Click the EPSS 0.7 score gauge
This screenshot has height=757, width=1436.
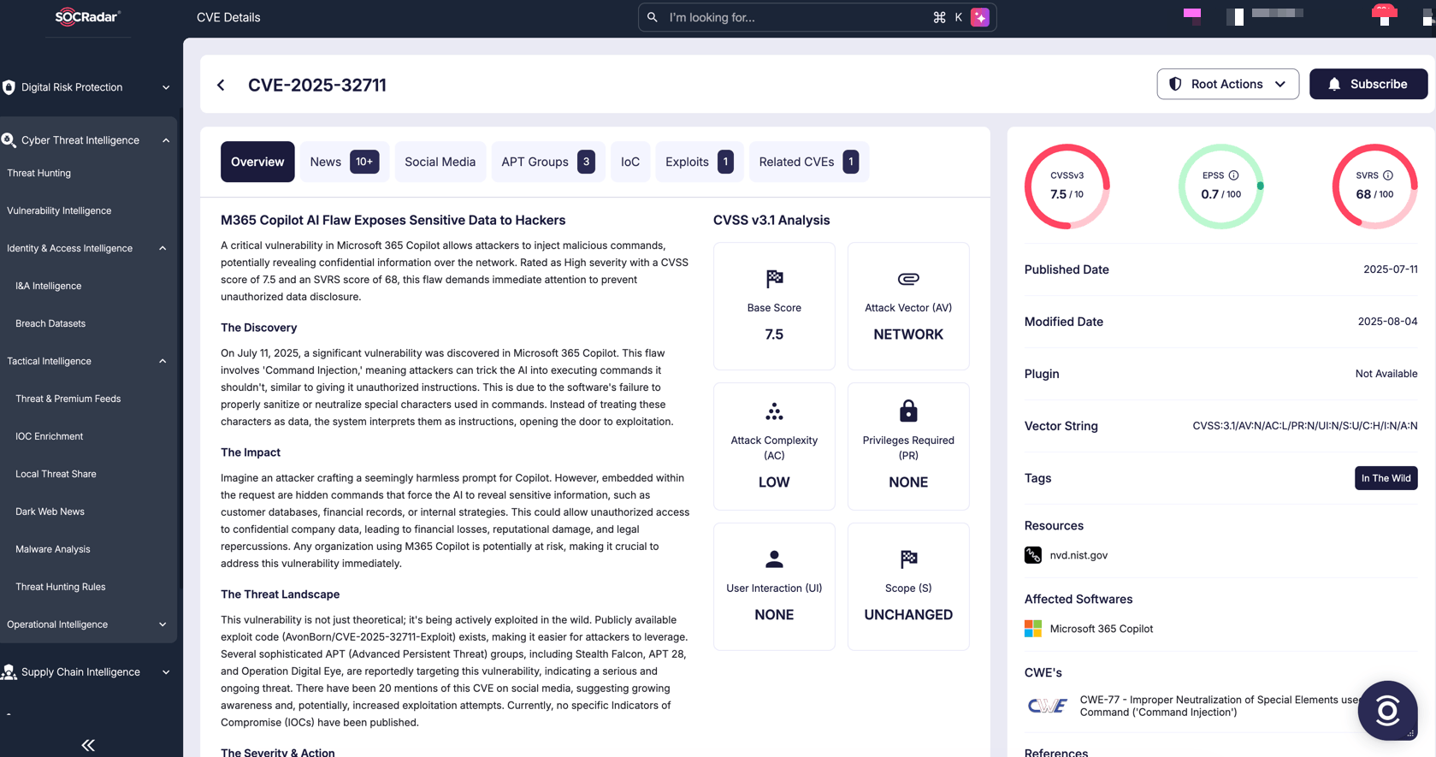tap(1220, 186)
